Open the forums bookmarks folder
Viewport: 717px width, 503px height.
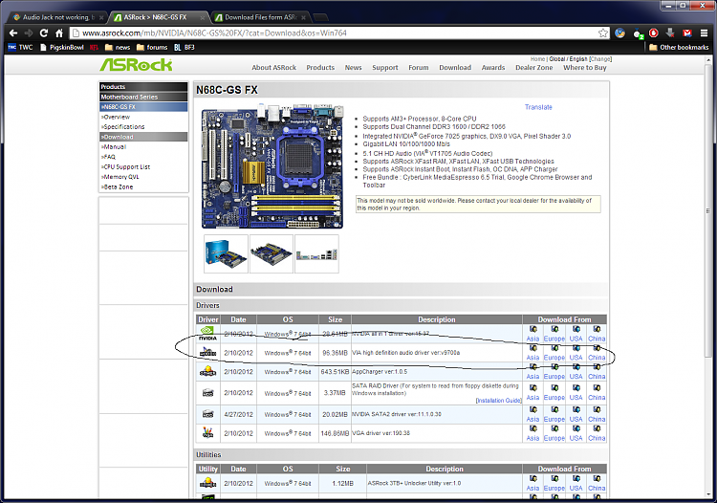[152, 47]
